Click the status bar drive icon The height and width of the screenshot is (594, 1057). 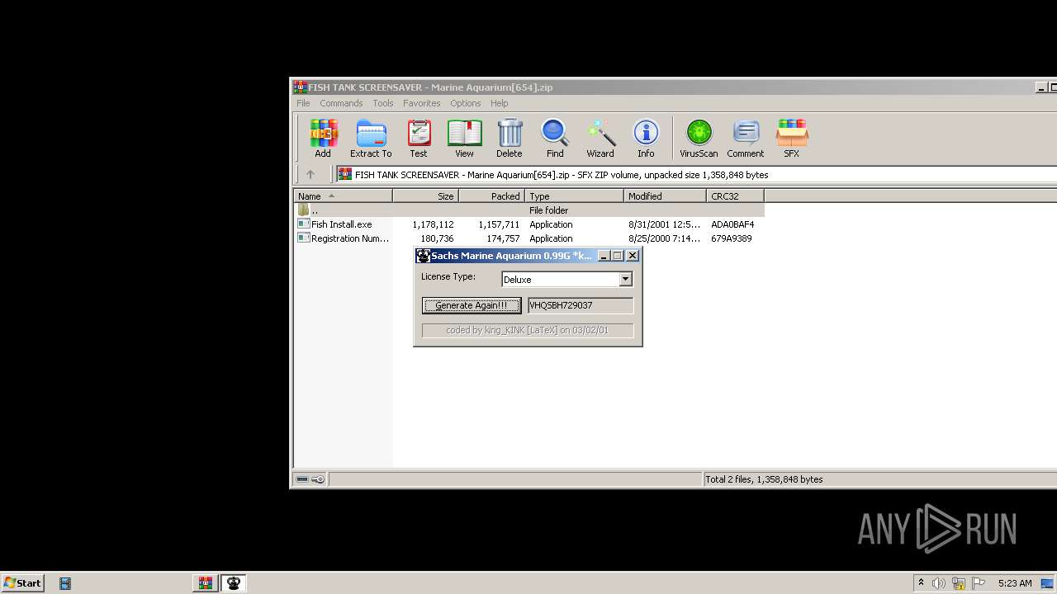click(302, 479)
